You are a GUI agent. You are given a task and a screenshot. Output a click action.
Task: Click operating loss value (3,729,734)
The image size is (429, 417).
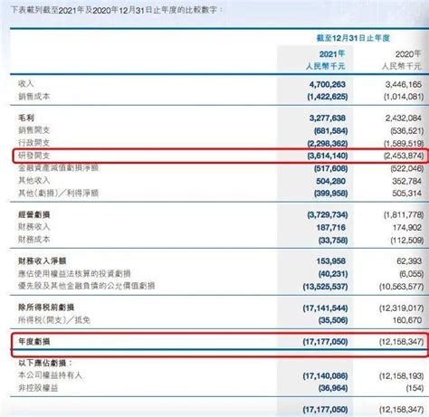point(328,215)
